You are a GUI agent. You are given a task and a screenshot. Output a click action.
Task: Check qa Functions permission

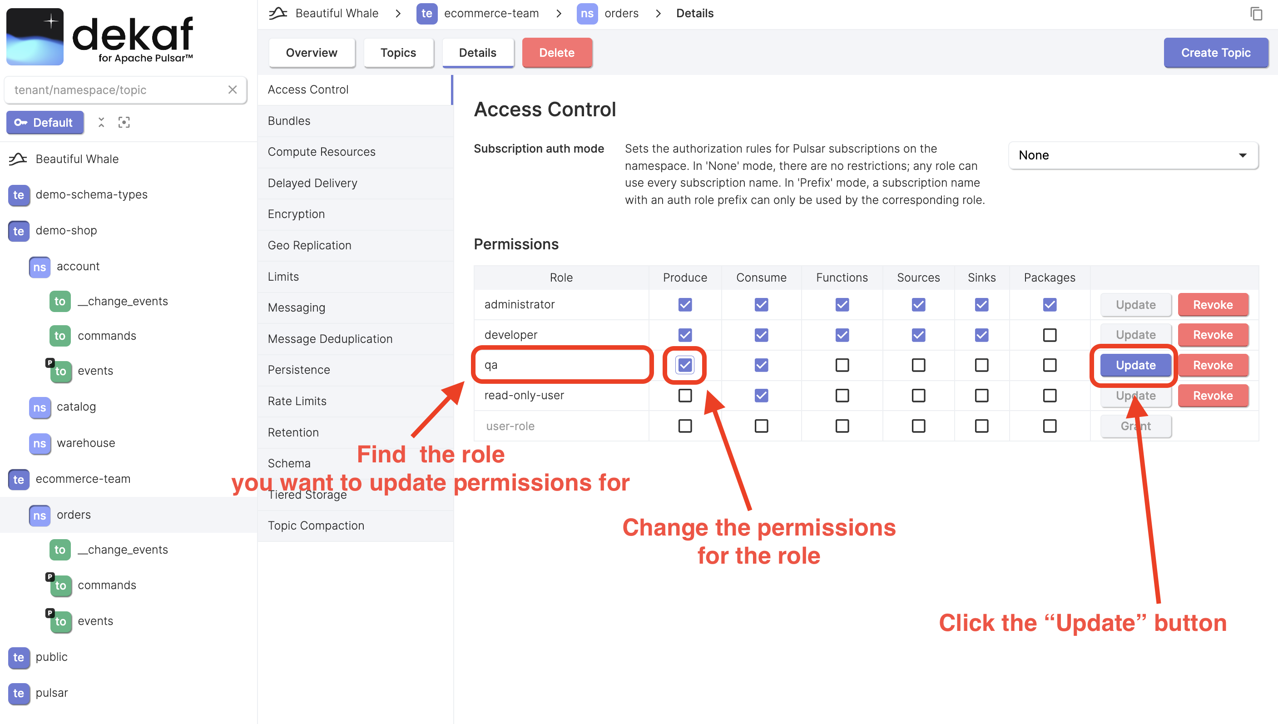pyautogui.click(x=842, y=366)
